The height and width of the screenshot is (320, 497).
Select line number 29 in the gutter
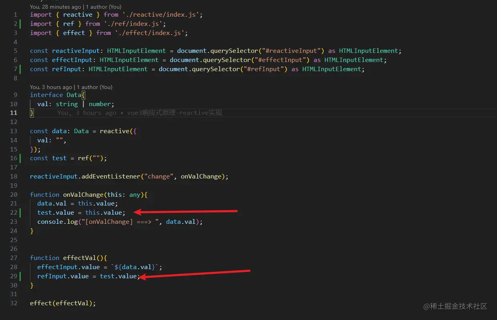[14, 276]
